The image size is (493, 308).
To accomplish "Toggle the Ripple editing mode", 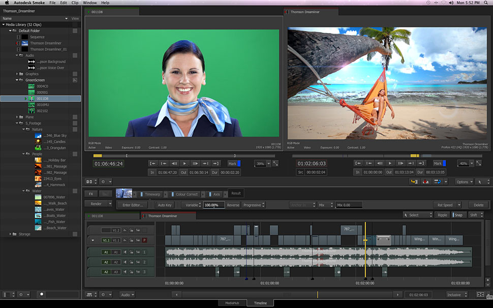I will (443, 215).
